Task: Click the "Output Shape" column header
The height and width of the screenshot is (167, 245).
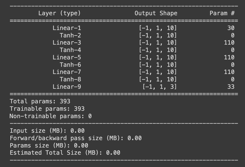Action: [x=156, y=13]
